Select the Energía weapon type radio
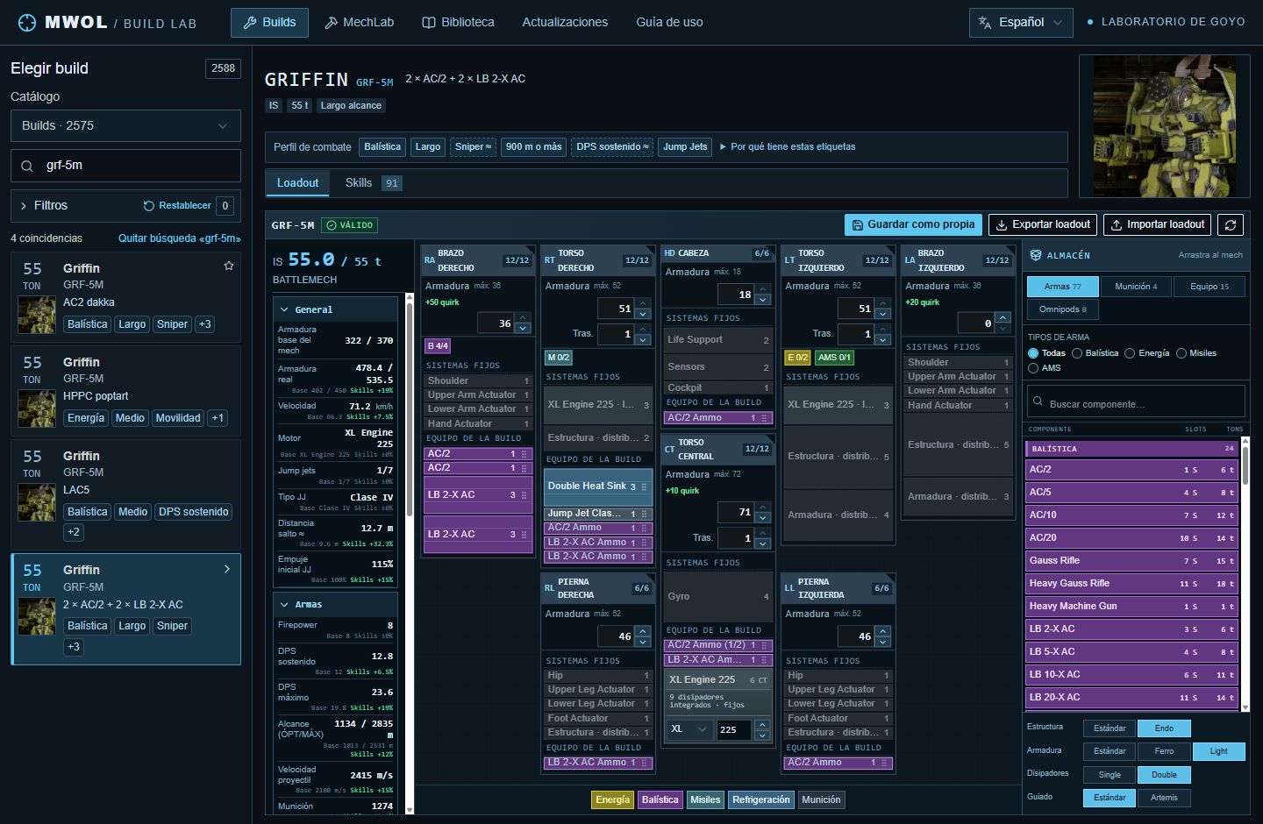The image size is (1263, 824). (1130, 353)
